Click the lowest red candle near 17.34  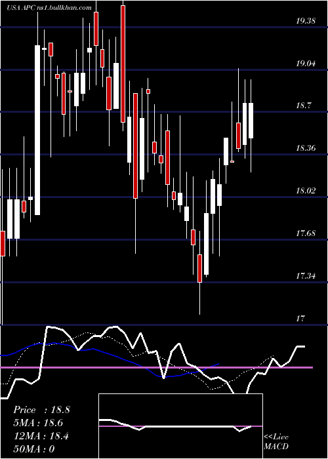[199, 268]
